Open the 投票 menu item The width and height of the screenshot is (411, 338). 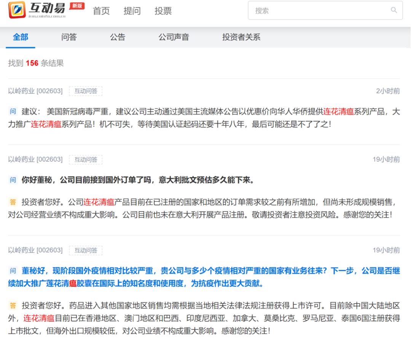click(164, 11)
